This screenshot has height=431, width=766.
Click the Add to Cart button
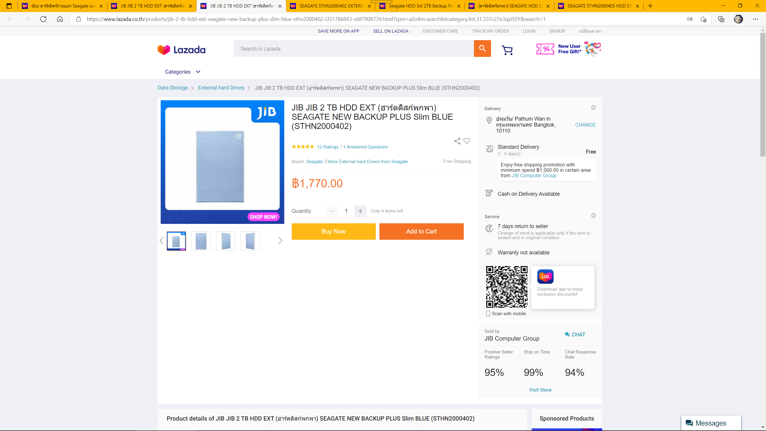(421, 231)
